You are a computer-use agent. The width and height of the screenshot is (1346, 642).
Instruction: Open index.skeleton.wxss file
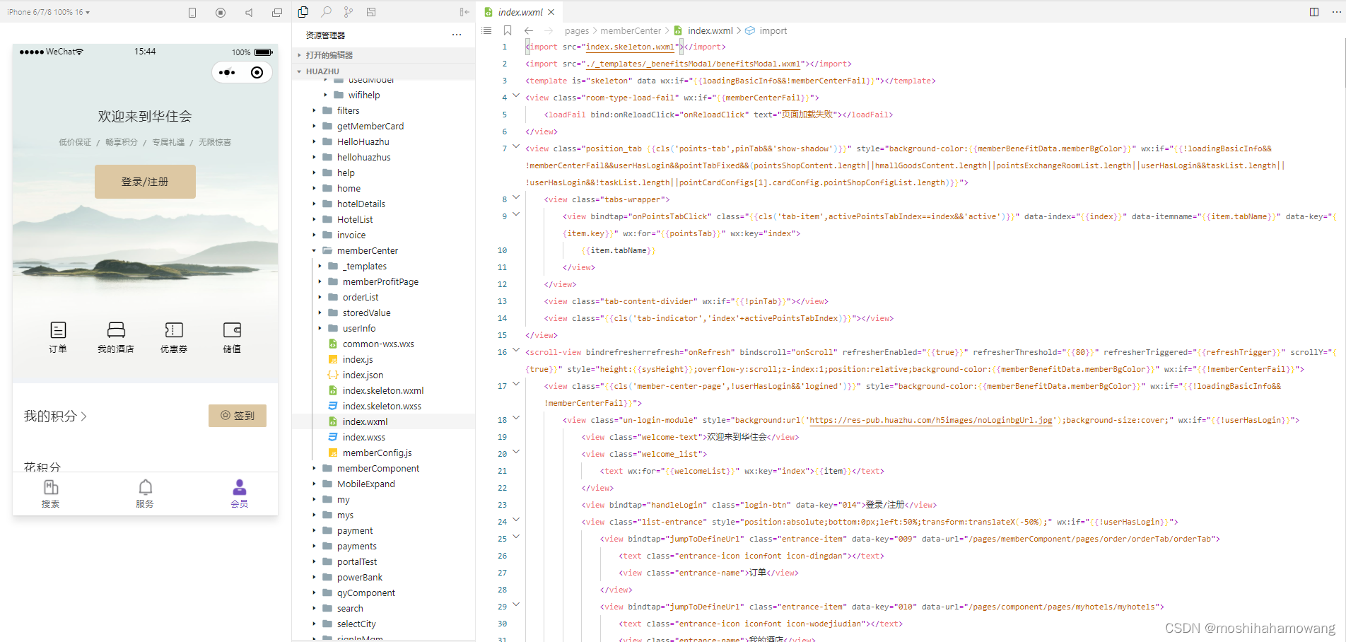383,406
